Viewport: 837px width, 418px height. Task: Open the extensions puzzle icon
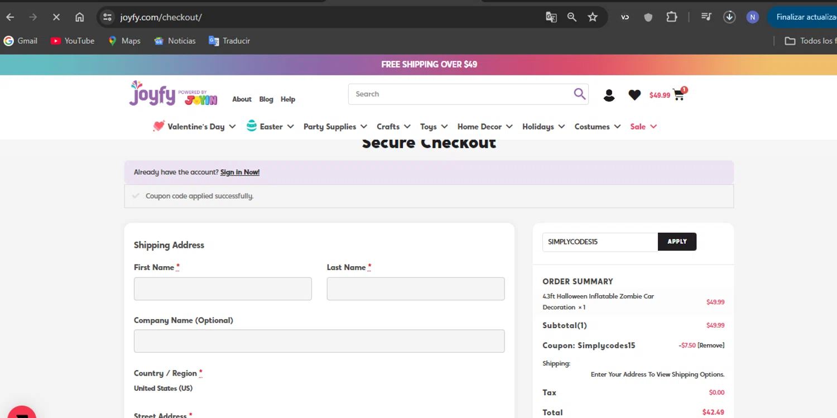[672, 17]
